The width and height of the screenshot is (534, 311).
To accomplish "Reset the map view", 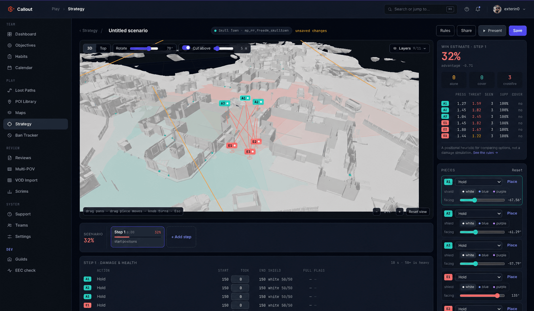I will pos(418,212).
